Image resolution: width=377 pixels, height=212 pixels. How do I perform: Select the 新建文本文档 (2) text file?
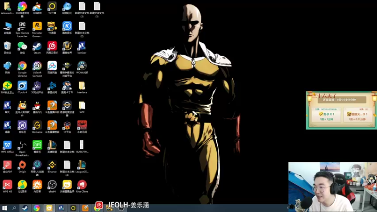click(x=82, y=29)
